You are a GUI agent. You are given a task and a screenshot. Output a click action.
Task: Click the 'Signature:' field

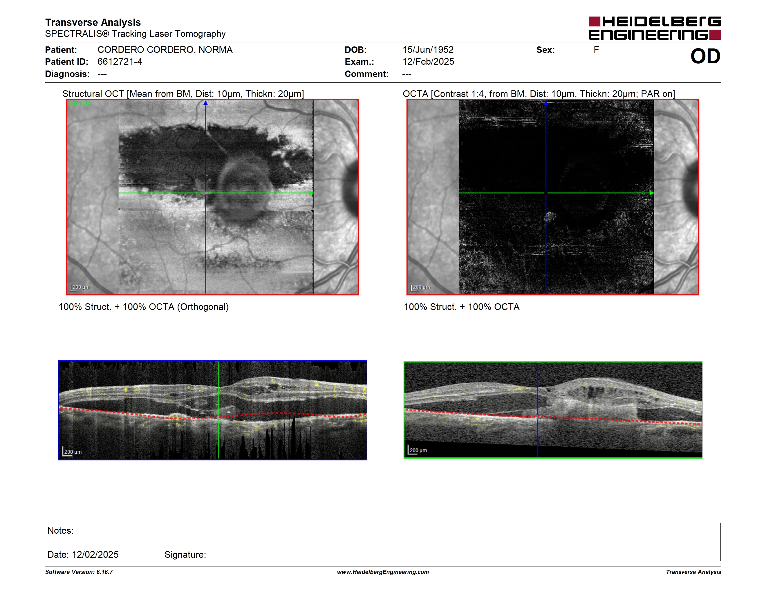185,555
